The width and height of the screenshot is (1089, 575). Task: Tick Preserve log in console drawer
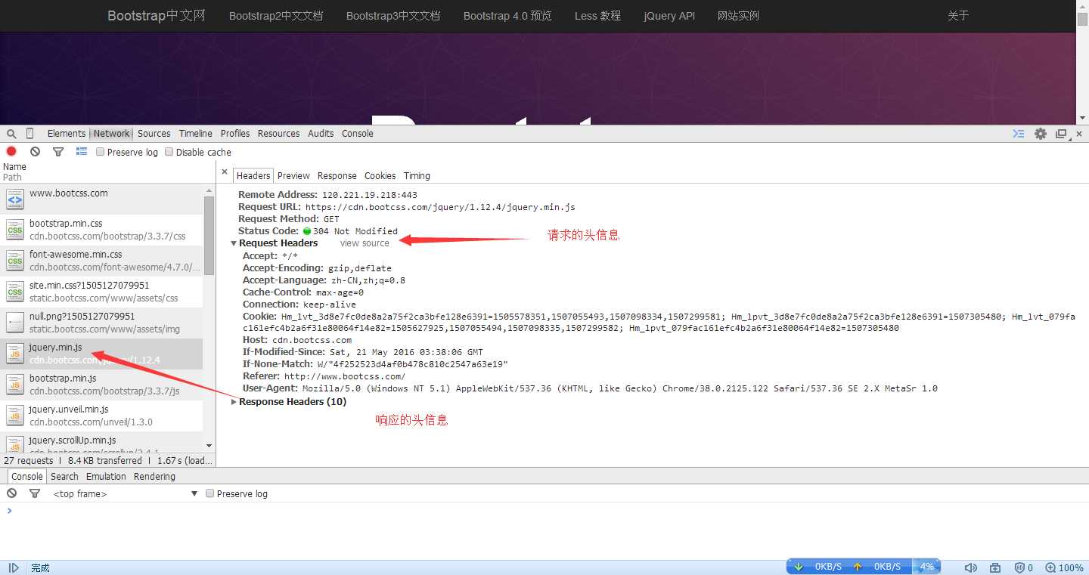click(209, 493)
